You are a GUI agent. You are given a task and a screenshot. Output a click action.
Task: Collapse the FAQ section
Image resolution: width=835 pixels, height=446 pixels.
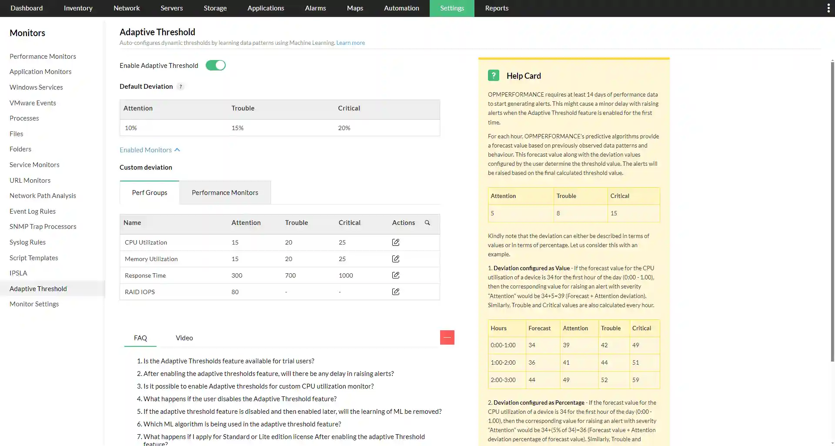click(447, 337)
